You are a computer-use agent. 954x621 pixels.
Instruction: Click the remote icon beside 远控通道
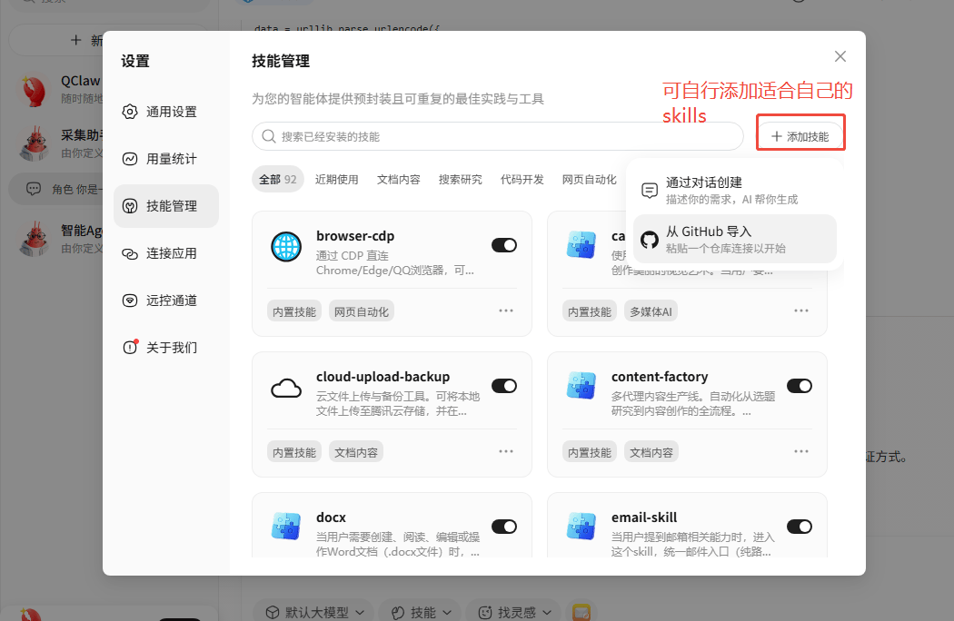pos(130,301)
